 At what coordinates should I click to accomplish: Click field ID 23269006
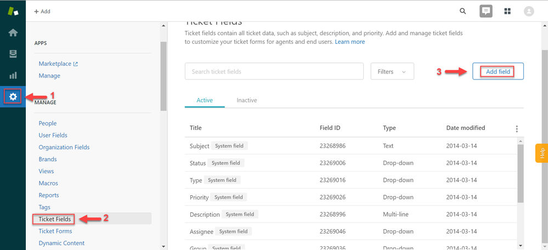332,163
